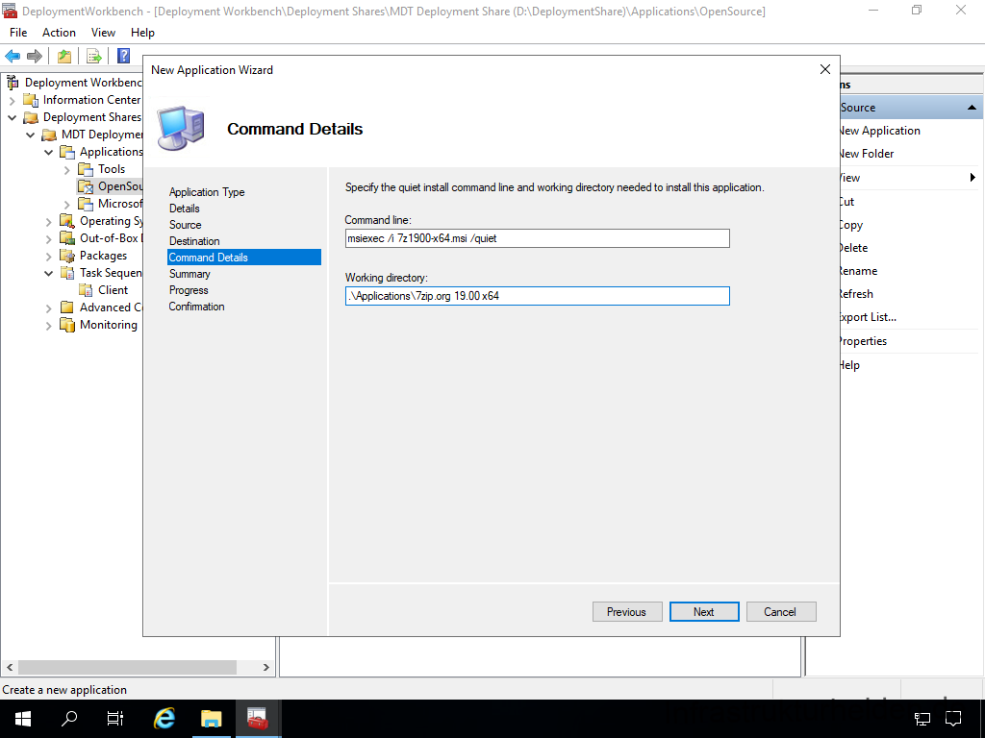
Task: Select the Application Type wizard step
Action: click(207, 192)
